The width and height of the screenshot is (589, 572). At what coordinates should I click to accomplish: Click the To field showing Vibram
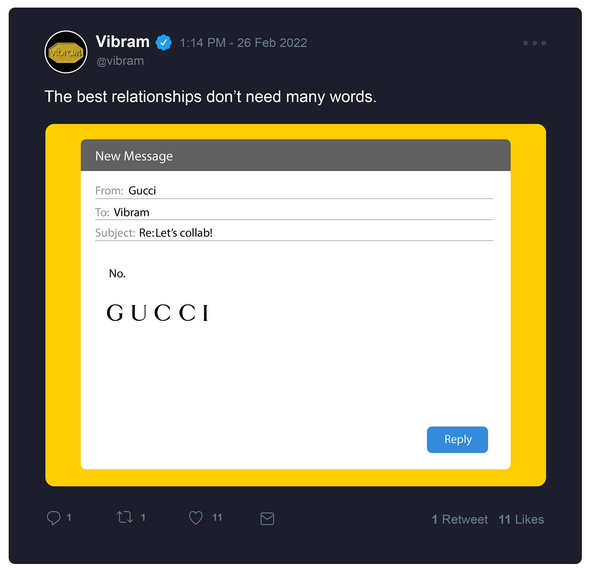(x=131, y=212)
